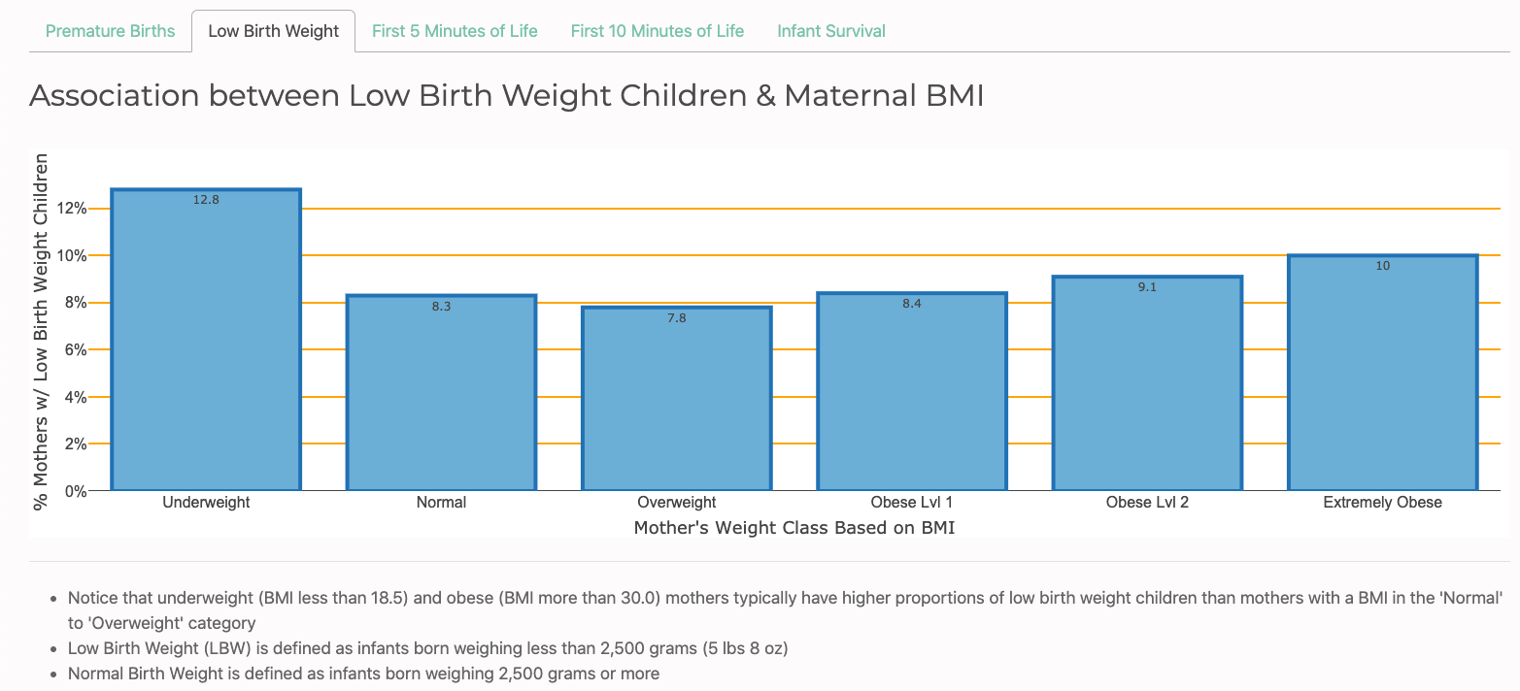Open the Infant Survival tab
Screen dimensions: 1520x691
pyautogui.click(x=830, y=30)
